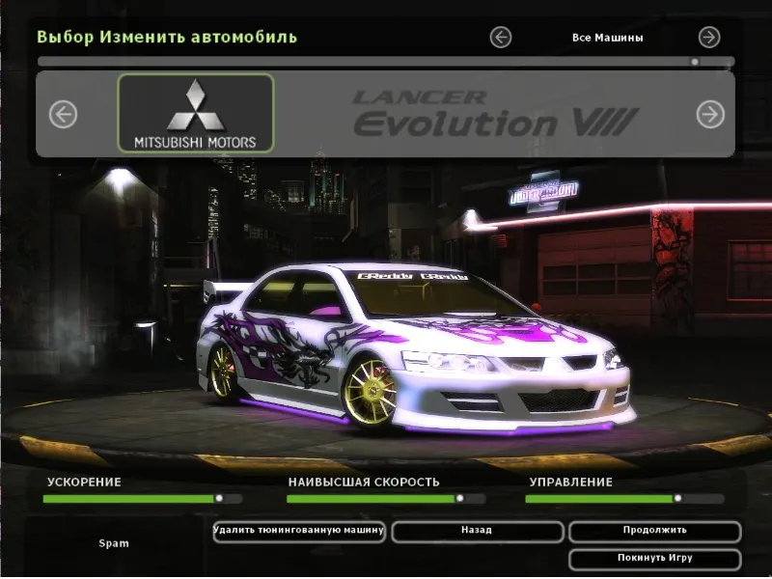Click the car list scrollbar handle
Screen dimensions: 772x579
(695, 62)
